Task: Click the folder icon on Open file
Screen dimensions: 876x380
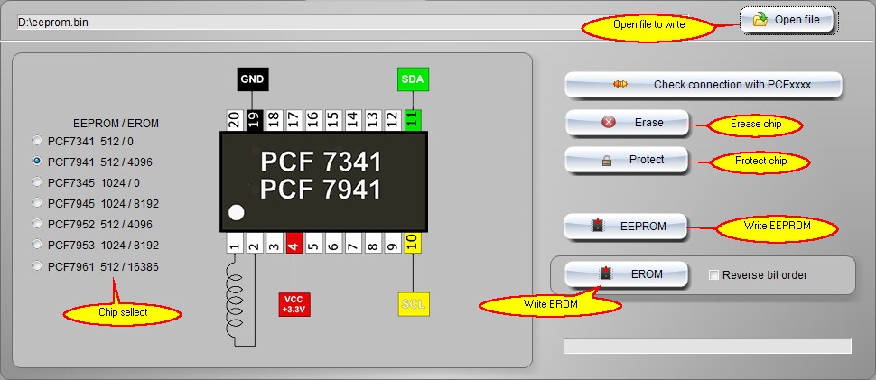Action: point(760,20)
